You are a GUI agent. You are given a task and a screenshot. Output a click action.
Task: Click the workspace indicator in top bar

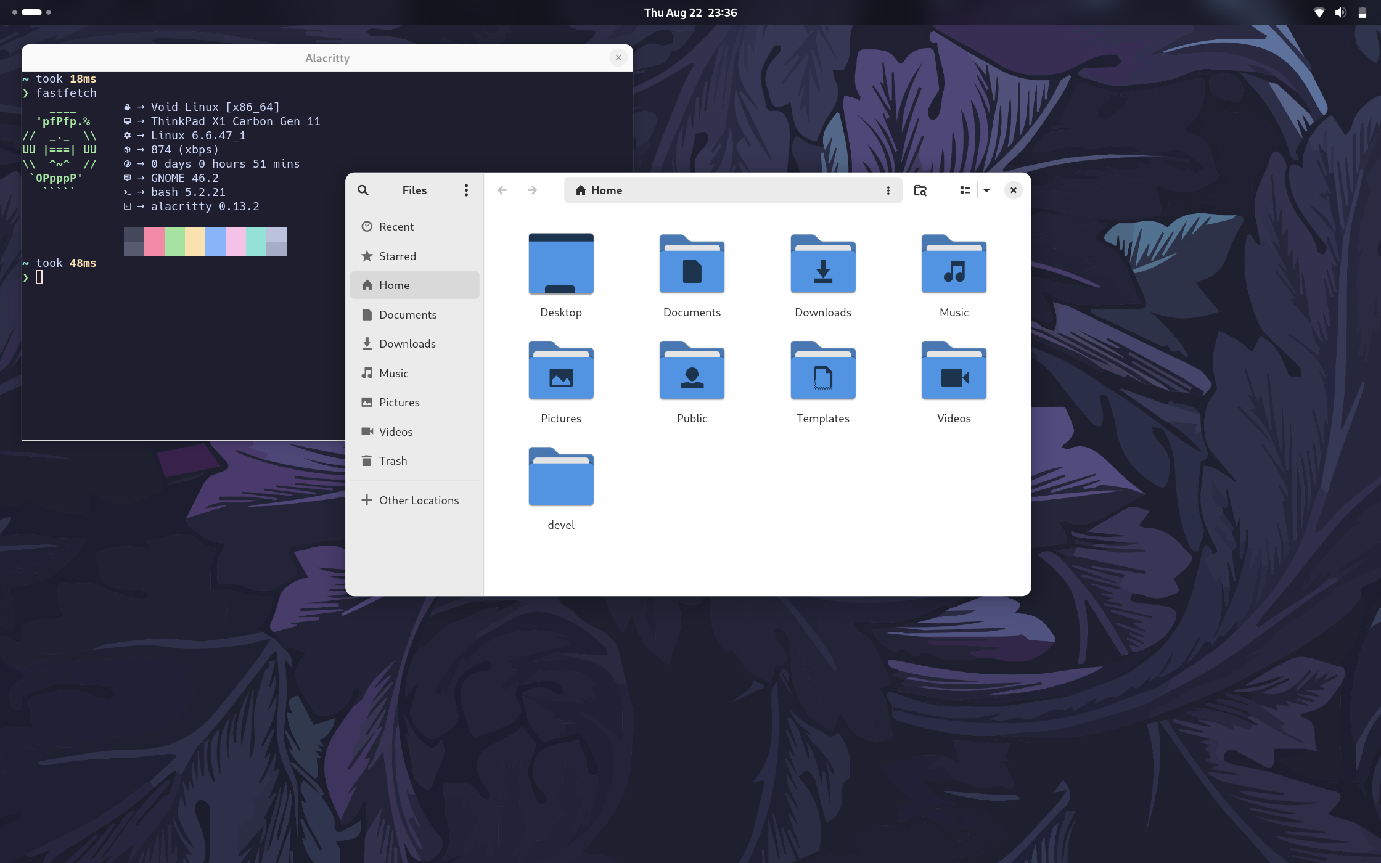coord(31,12)
